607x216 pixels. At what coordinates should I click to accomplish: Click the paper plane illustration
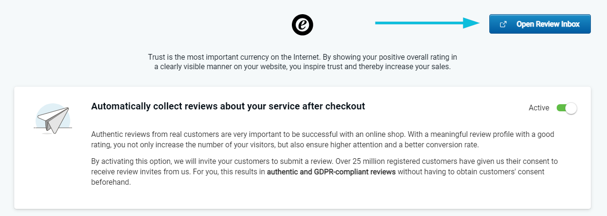(x=53, y=118)
